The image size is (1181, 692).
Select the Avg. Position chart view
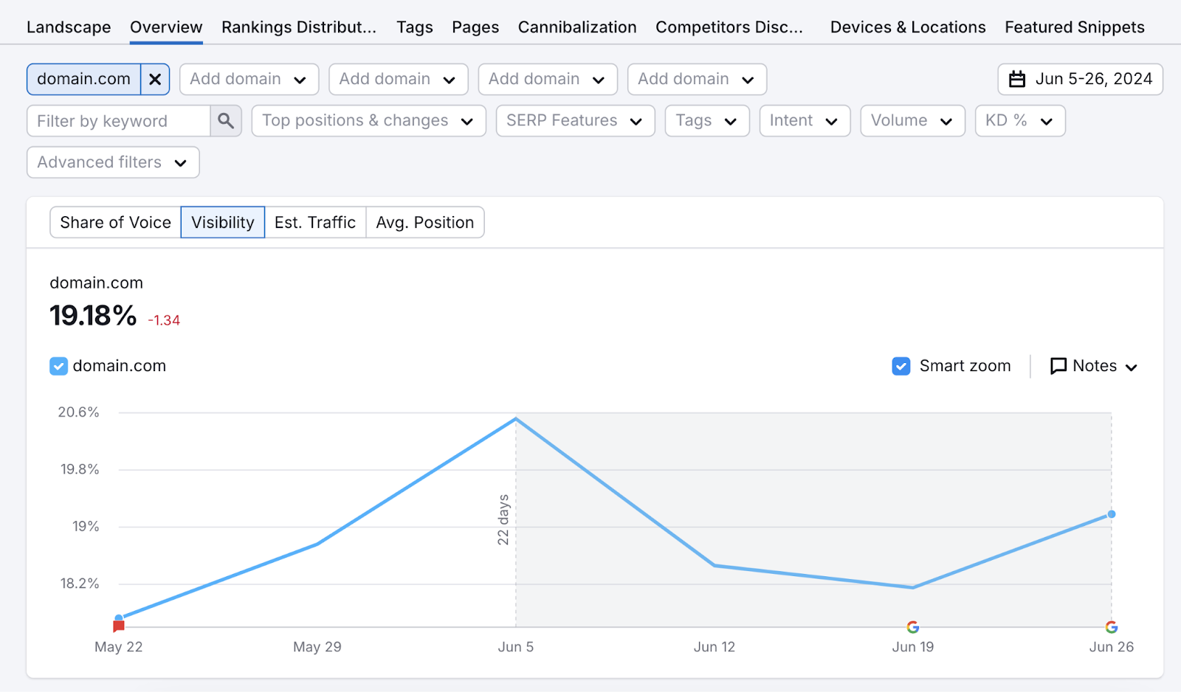click(x=424, y=222)
